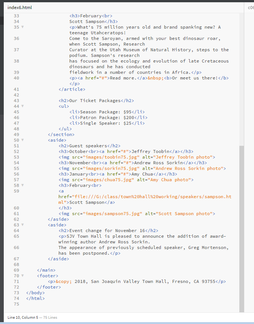Image resolution: width=254 pixels, height=324 pixels.
Task: Click the 'Guest speakers' h2 text
Action: coord(88,146)
